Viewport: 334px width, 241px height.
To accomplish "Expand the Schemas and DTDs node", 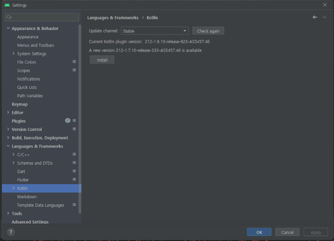I will tap(13, 163).
